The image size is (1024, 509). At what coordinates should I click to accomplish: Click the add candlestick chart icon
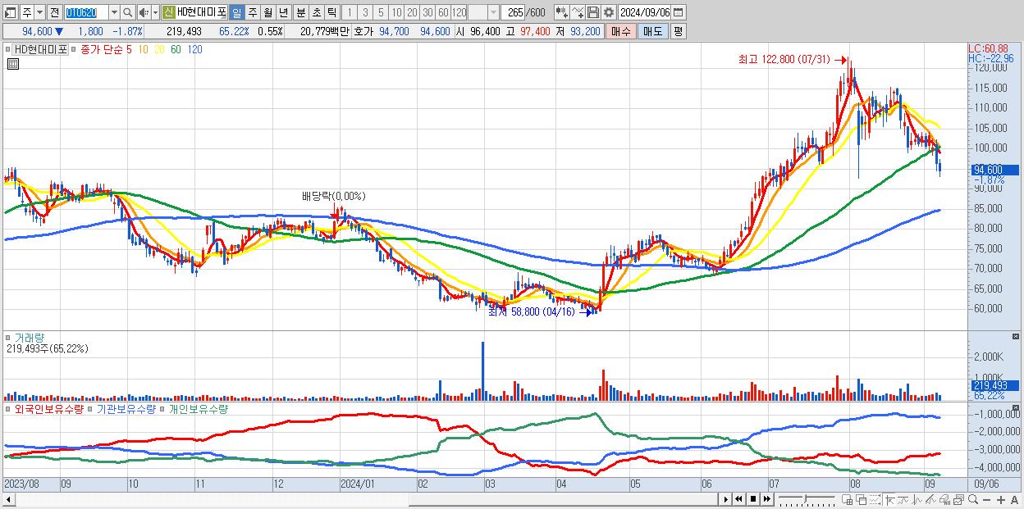tap(561, 12)
